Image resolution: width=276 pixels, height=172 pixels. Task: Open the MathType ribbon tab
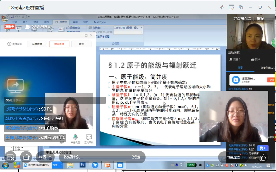point(100,22)
